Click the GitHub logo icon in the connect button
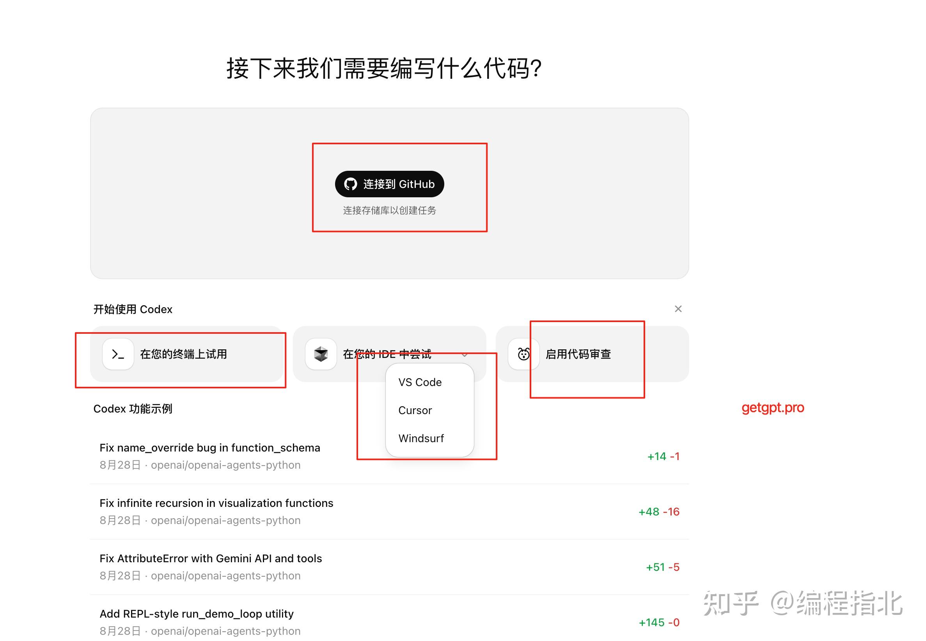Screen dimensions: 926x641 (351, 184)
